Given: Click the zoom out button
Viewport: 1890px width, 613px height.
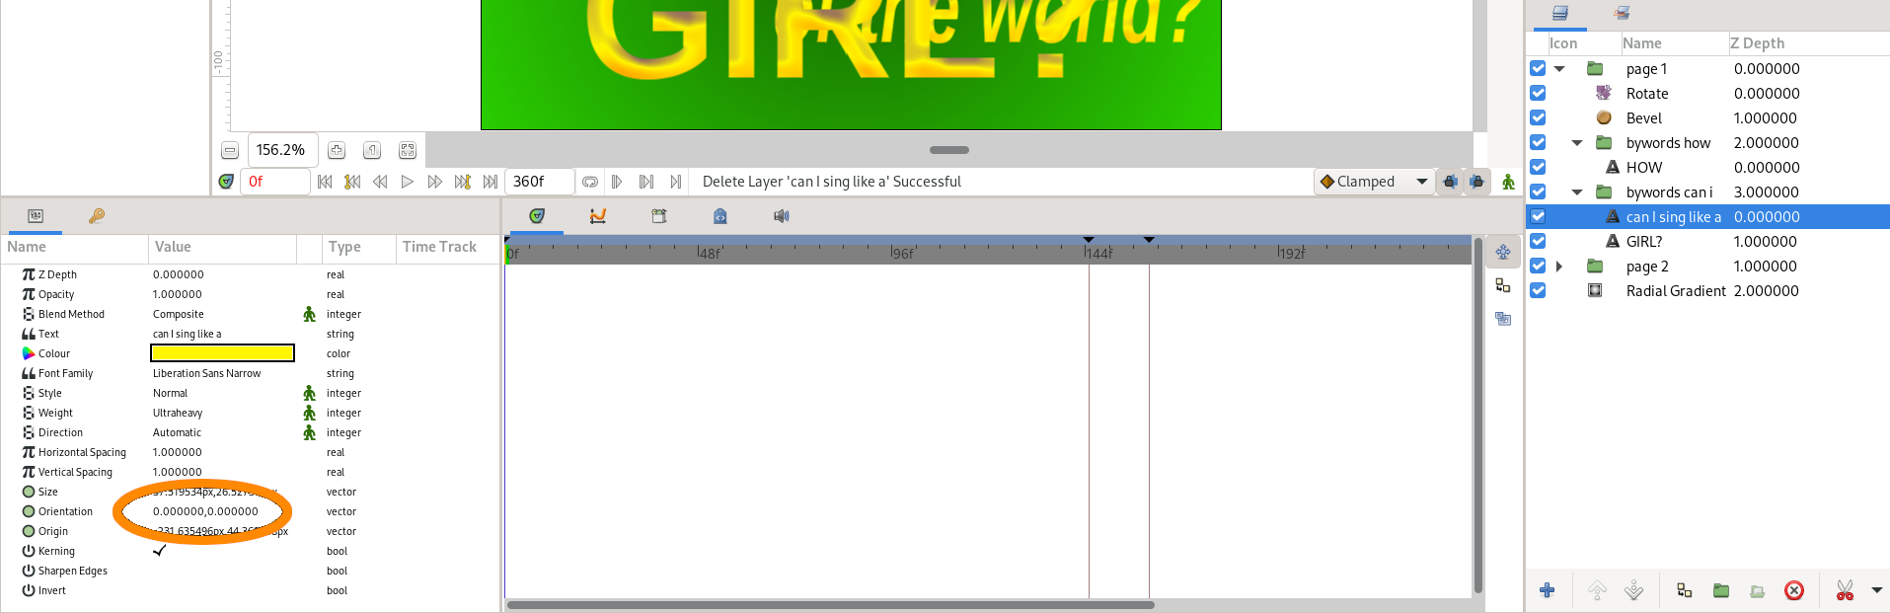Looking at the screenshot, I should pyautogui.click(x=230, y=150).
